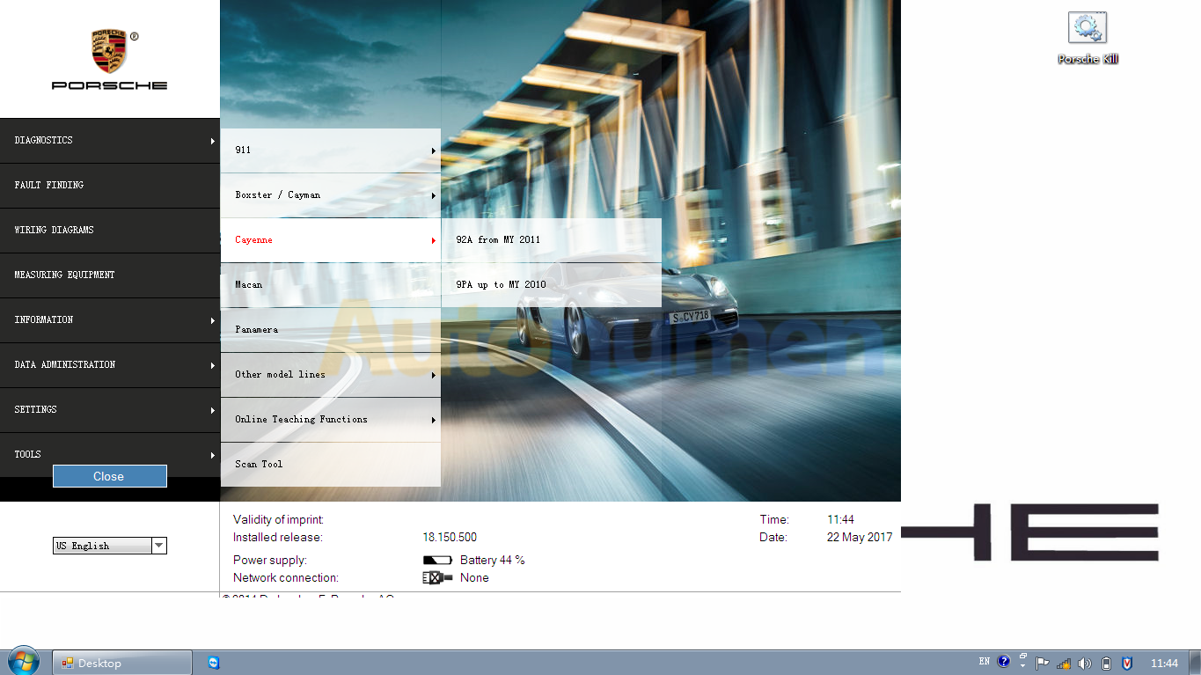Screen dimensions: 1201x675
Task: Select the Panamera model line
Action: pyautogui.click(x=331, y=330)
